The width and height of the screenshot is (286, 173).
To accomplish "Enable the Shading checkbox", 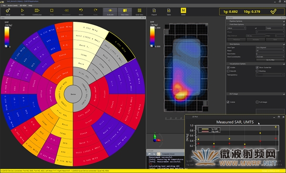I will (x=257, y=71).
